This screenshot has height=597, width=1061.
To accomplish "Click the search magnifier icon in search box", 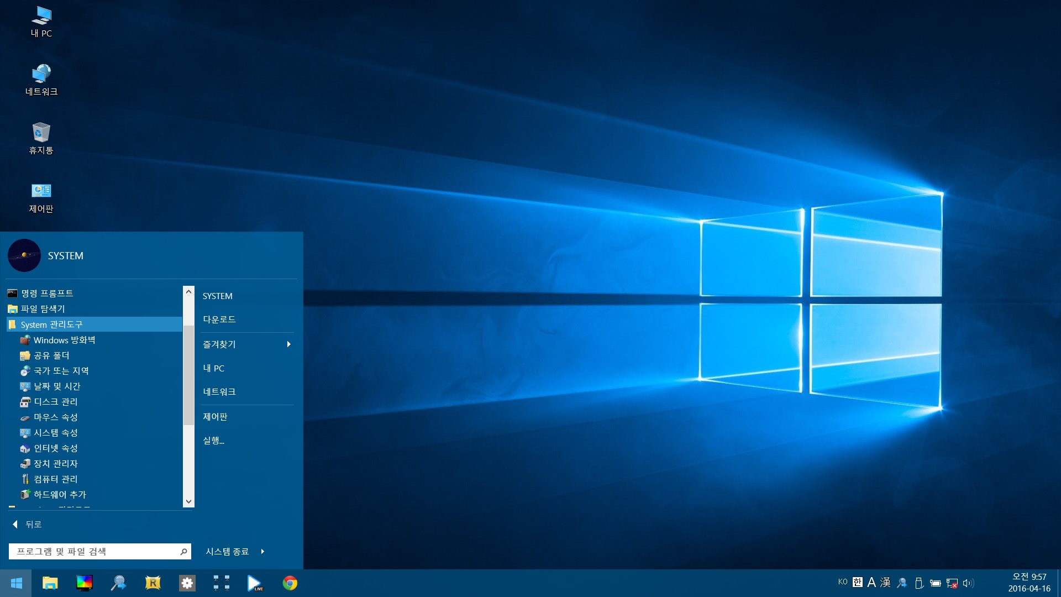I will click(183, 551).
